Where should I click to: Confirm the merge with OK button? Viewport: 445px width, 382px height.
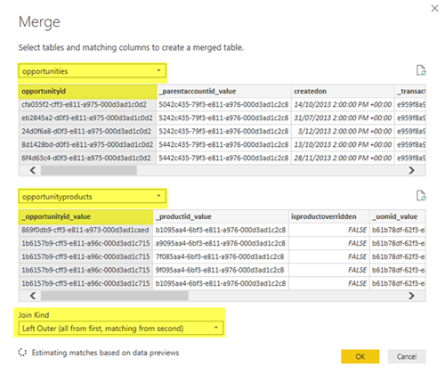(x=360, y=356)
